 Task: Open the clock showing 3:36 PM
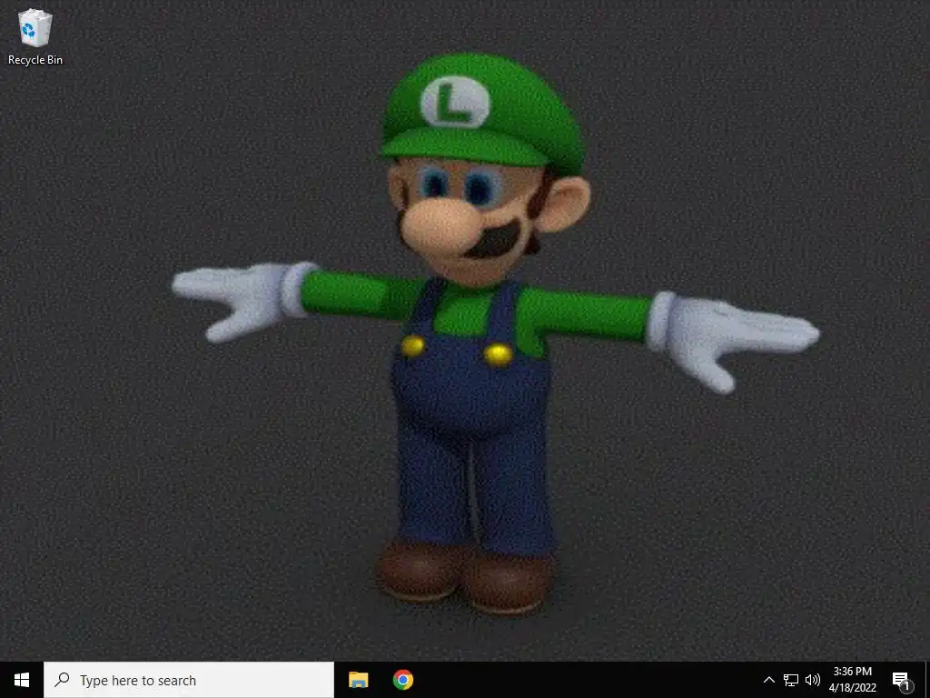click(x=852, y=680)
